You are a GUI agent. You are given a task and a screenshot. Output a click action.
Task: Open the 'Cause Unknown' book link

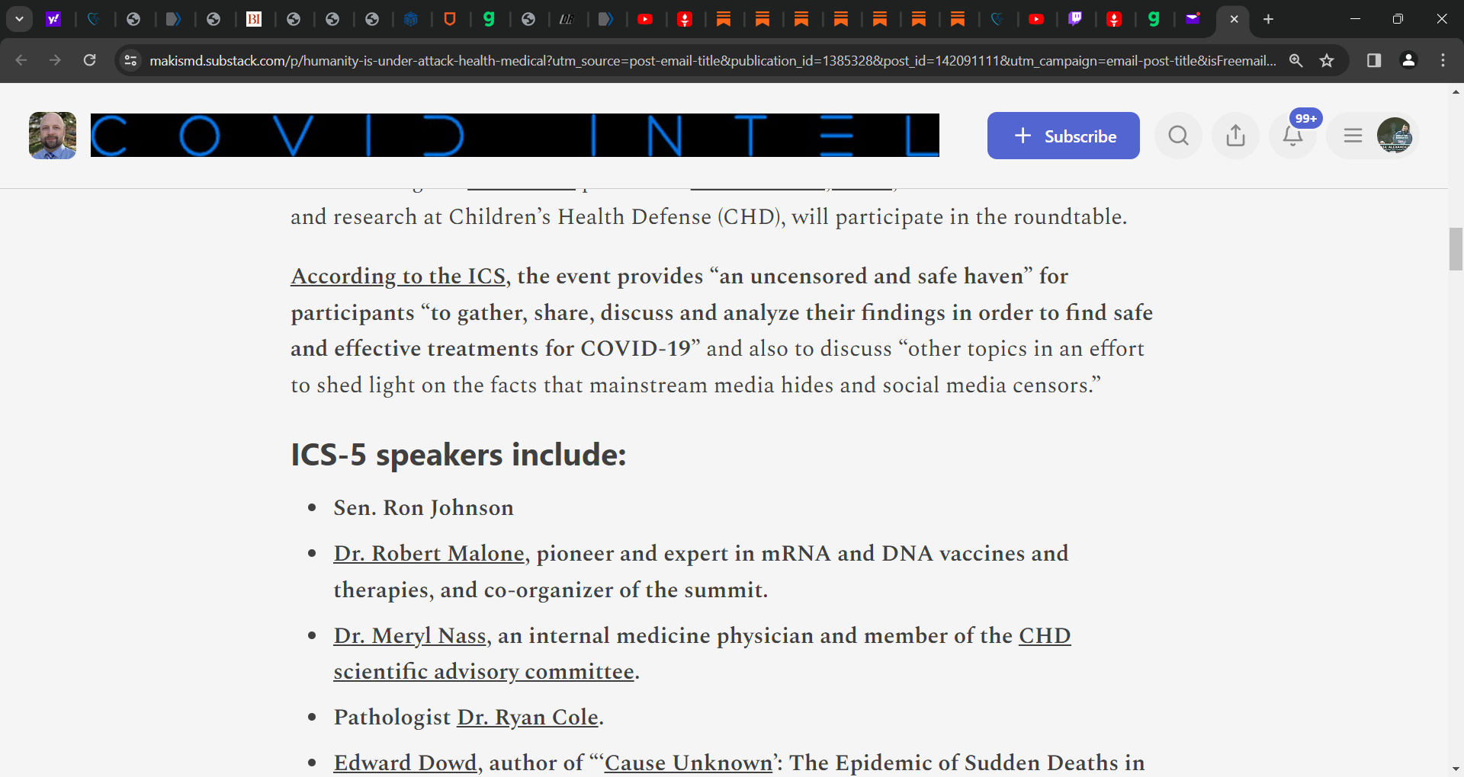[x=689, y=763]
